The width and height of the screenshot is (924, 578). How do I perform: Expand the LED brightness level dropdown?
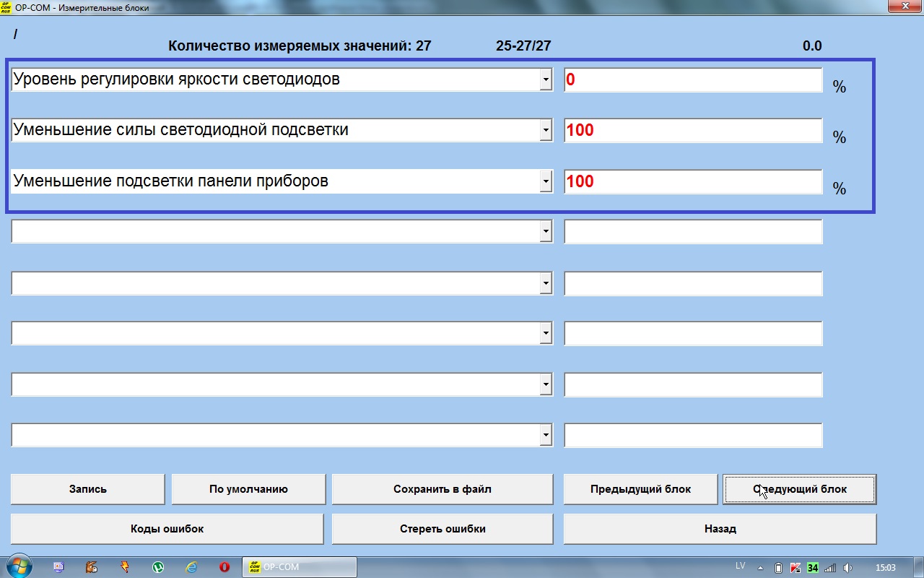546,80
